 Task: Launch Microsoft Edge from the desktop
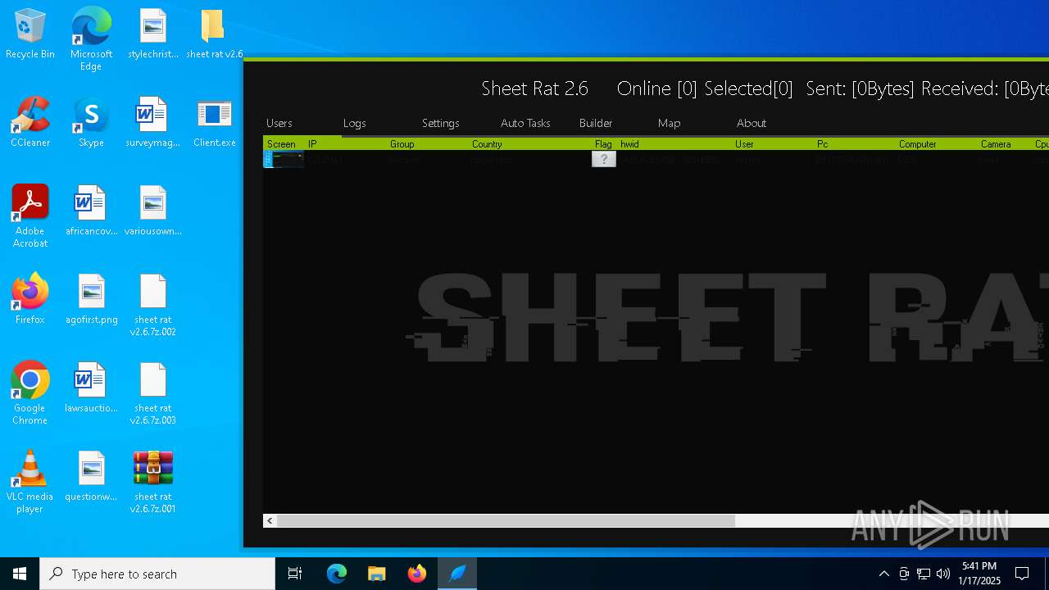91,39
